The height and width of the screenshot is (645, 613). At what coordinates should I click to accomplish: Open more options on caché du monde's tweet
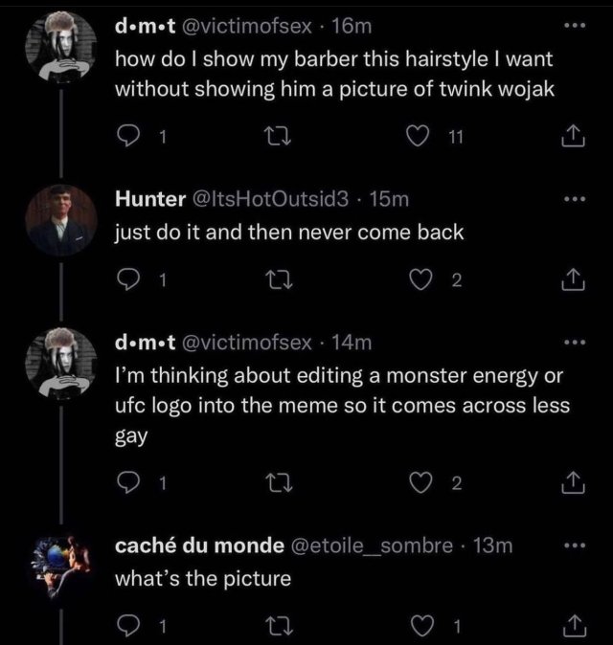coord(575,545)
